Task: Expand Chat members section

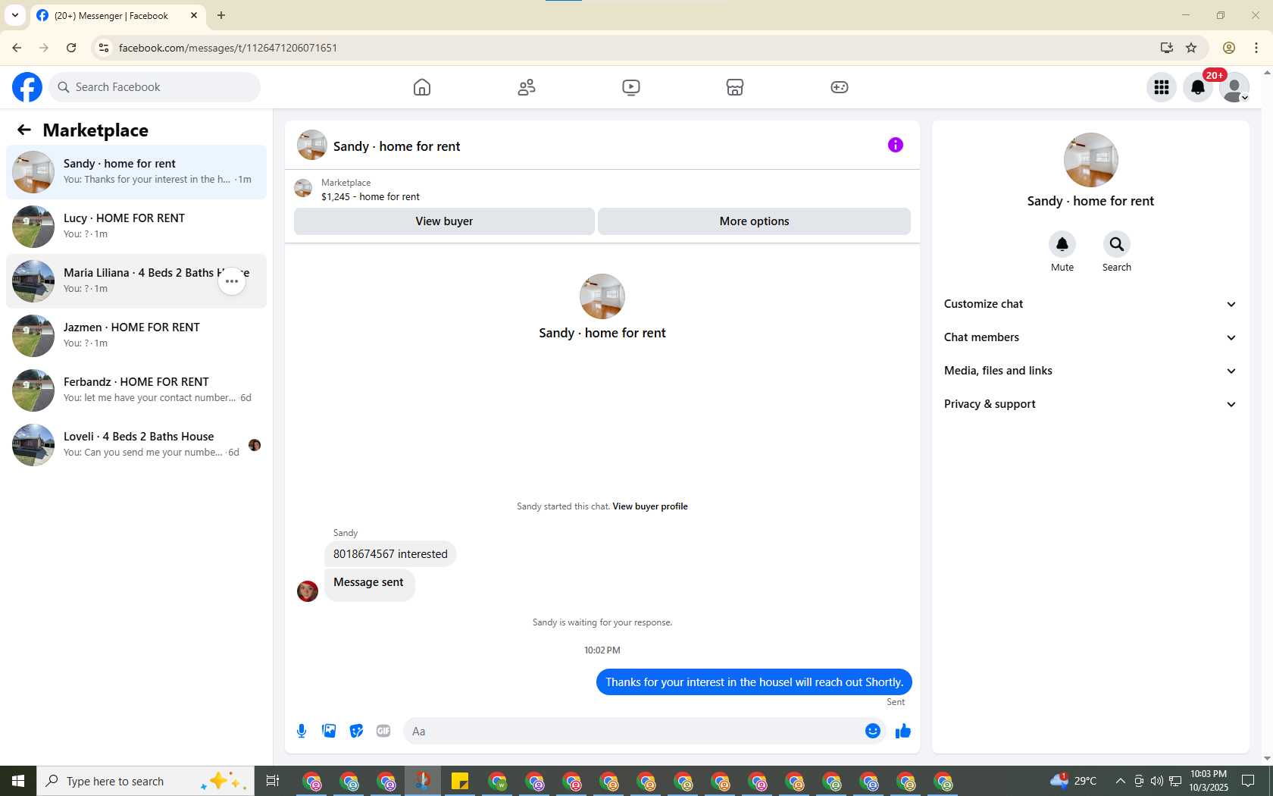Action: pos(1090,337)
